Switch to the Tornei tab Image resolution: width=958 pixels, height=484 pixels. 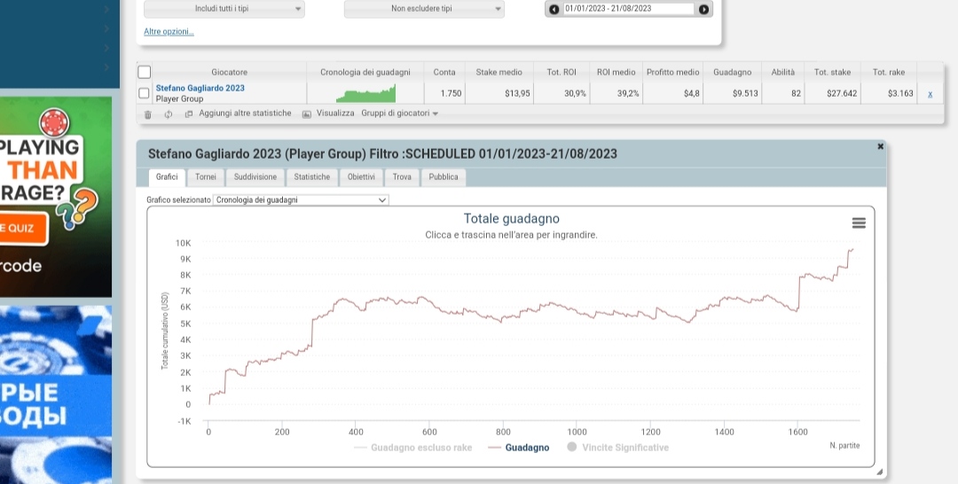[205, 177]
